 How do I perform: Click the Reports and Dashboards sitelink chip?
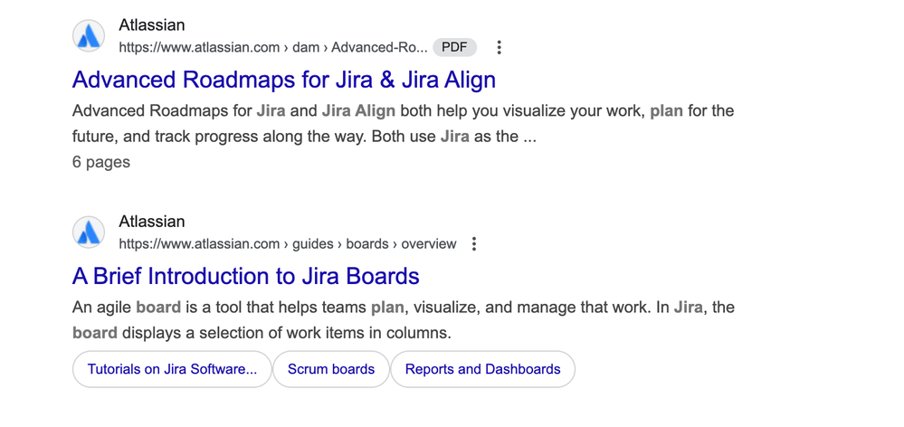(482, 369)
